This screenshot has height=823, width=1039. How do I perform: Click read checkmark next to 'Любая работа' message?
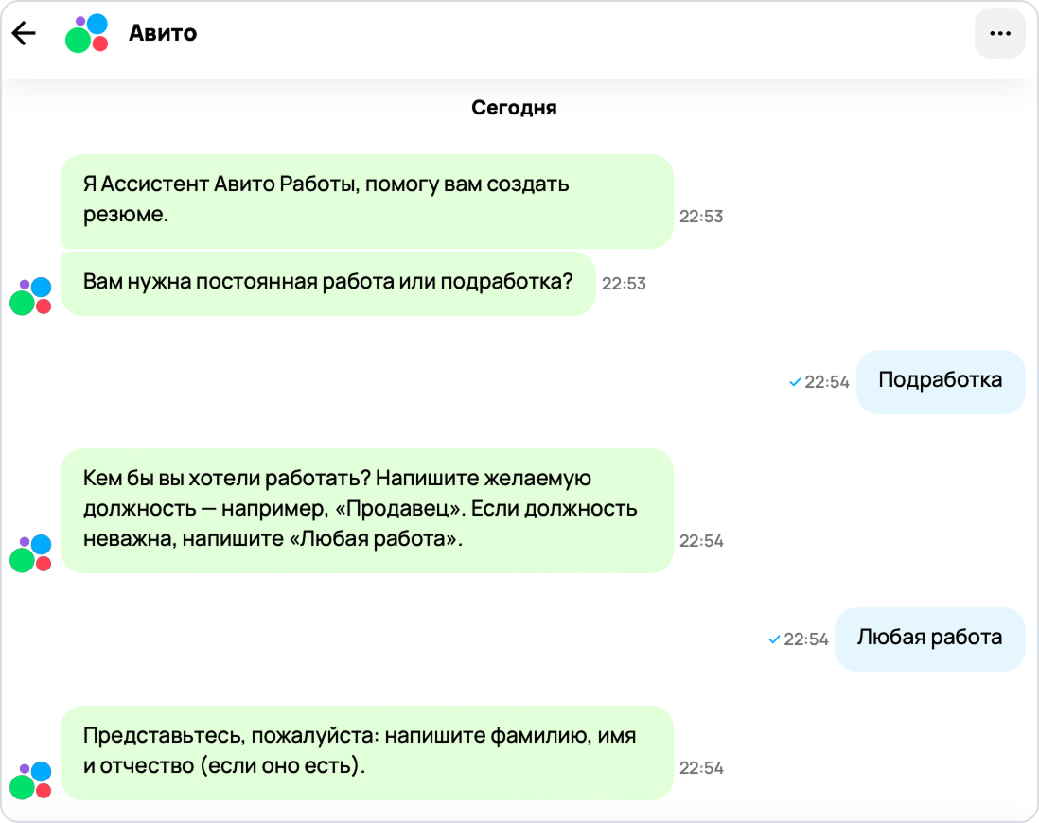click(774, 639)
